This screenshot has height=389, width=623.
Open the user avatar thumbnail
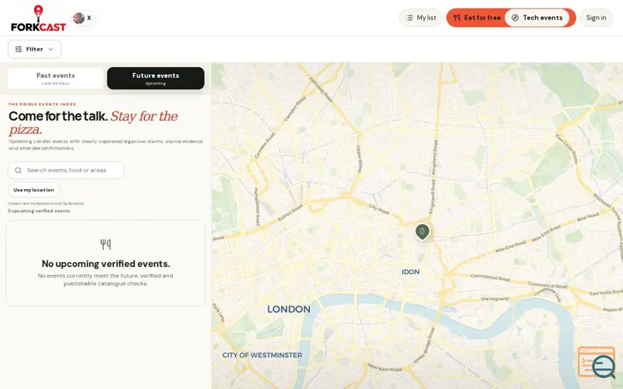79,18
